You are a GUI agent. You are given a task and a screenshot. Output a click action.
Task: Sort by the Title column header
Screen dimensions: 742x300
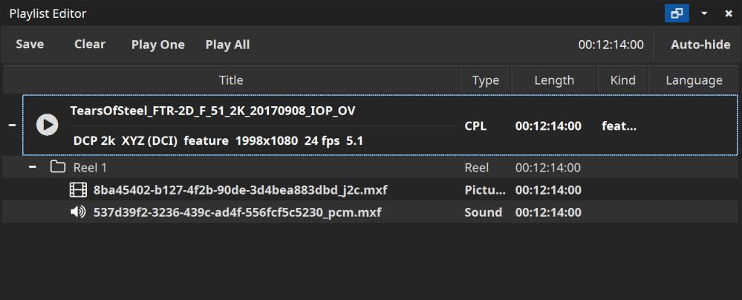pos(231,80)
